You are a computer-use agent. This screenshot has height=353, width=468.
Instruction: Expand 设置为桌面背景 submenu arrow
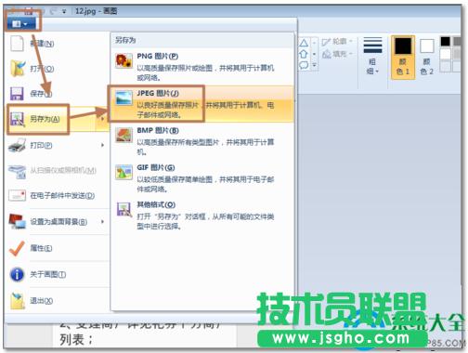point(102,222)
